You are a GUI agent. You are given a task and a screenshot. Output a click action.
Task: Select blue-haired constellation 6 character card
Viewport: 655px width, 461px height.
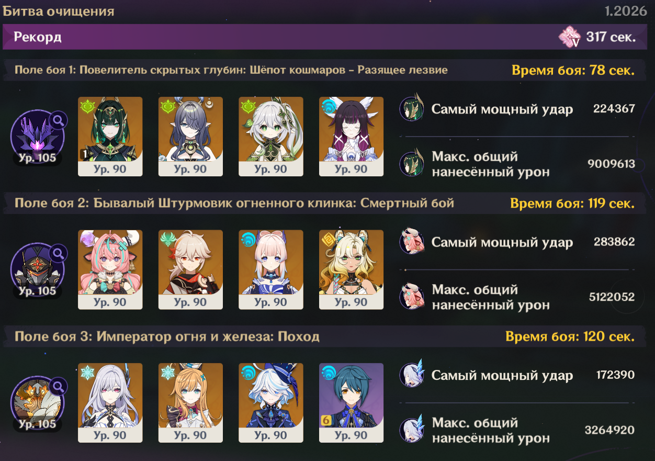[x=351, y=402]
